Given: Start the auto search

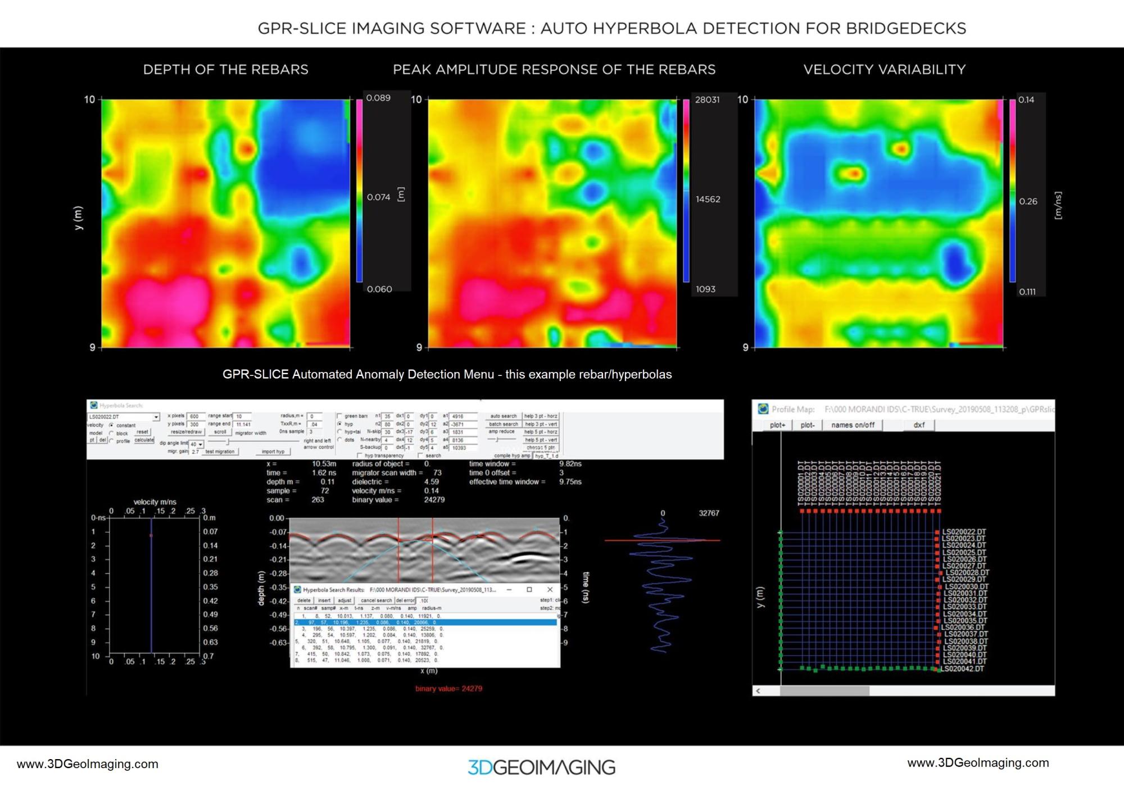Looking at the screenshot, I should coord(504,416).
